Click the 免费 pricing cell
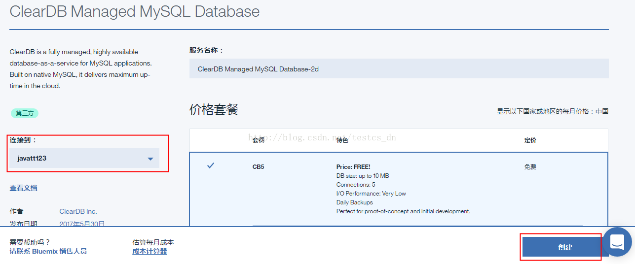 (530, 167)
